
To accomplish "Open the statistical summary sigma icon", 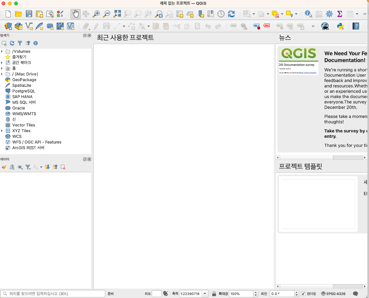I will point(340,14).
